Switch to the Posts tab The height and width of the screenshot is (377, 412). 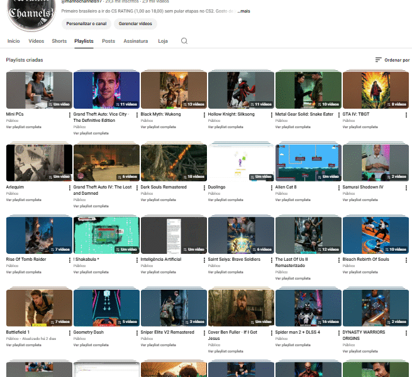point(109,41)
